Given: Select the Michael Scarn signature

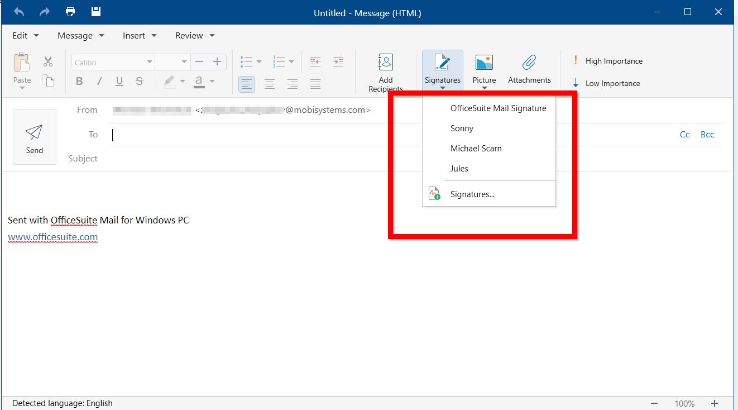Looking at the screenshot, I should click(x=489, y=149).
